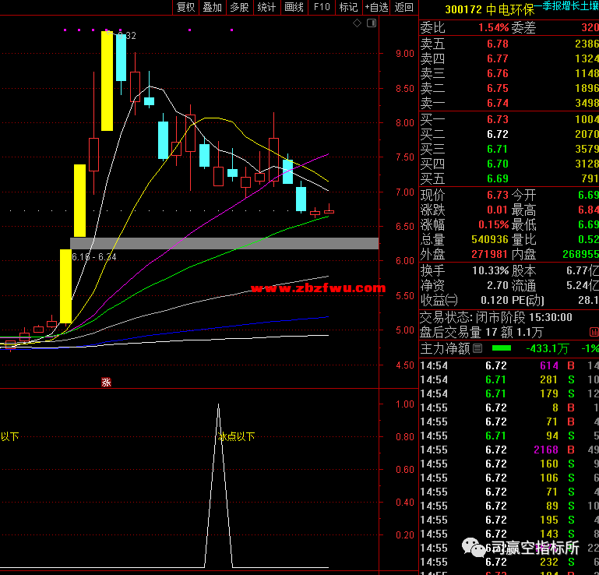Viewport: 599px width, 575px height.
Task: Click the red 涨 marker under chart
Action: click(106, 382)
